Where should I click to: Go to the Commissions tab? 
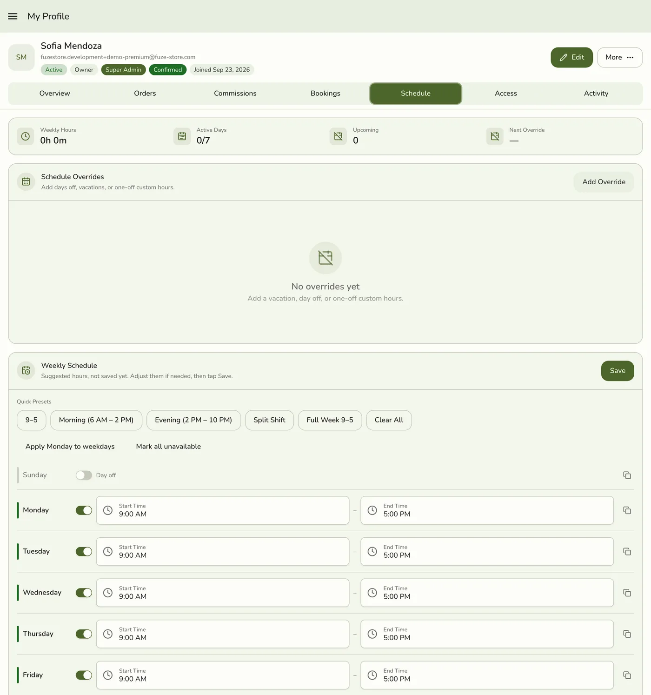coord(235,94)
